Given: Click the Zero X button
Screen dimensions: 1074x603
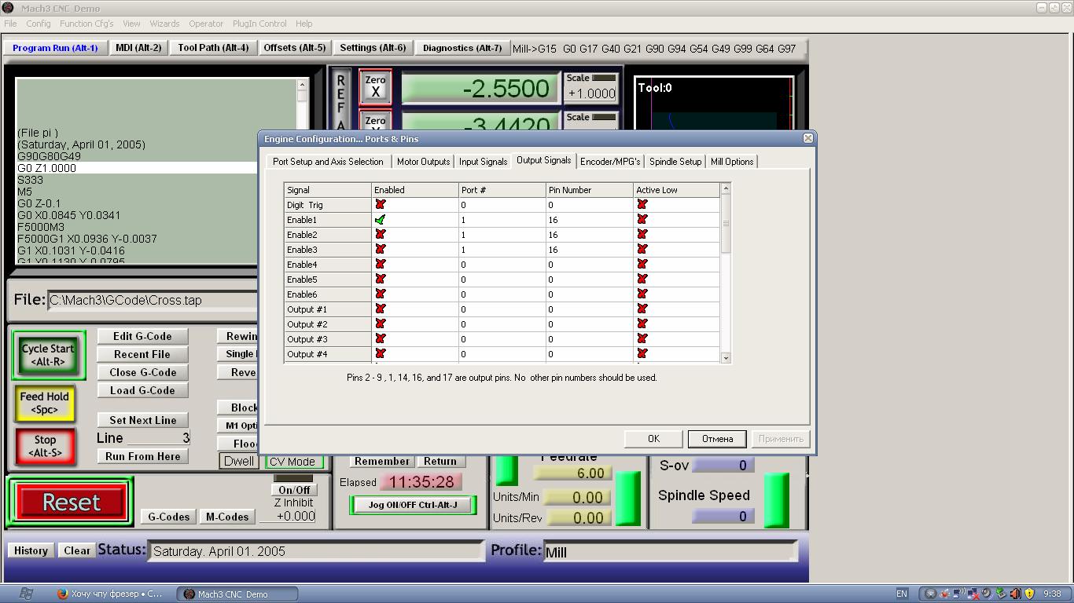Looking at the screenshot, I should pyautogui.click(x=375, y=86).
